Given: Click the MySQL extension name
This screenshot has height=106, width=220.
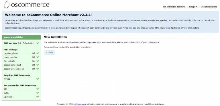Looking at the screenshot, I should click(x=7, y=79).
